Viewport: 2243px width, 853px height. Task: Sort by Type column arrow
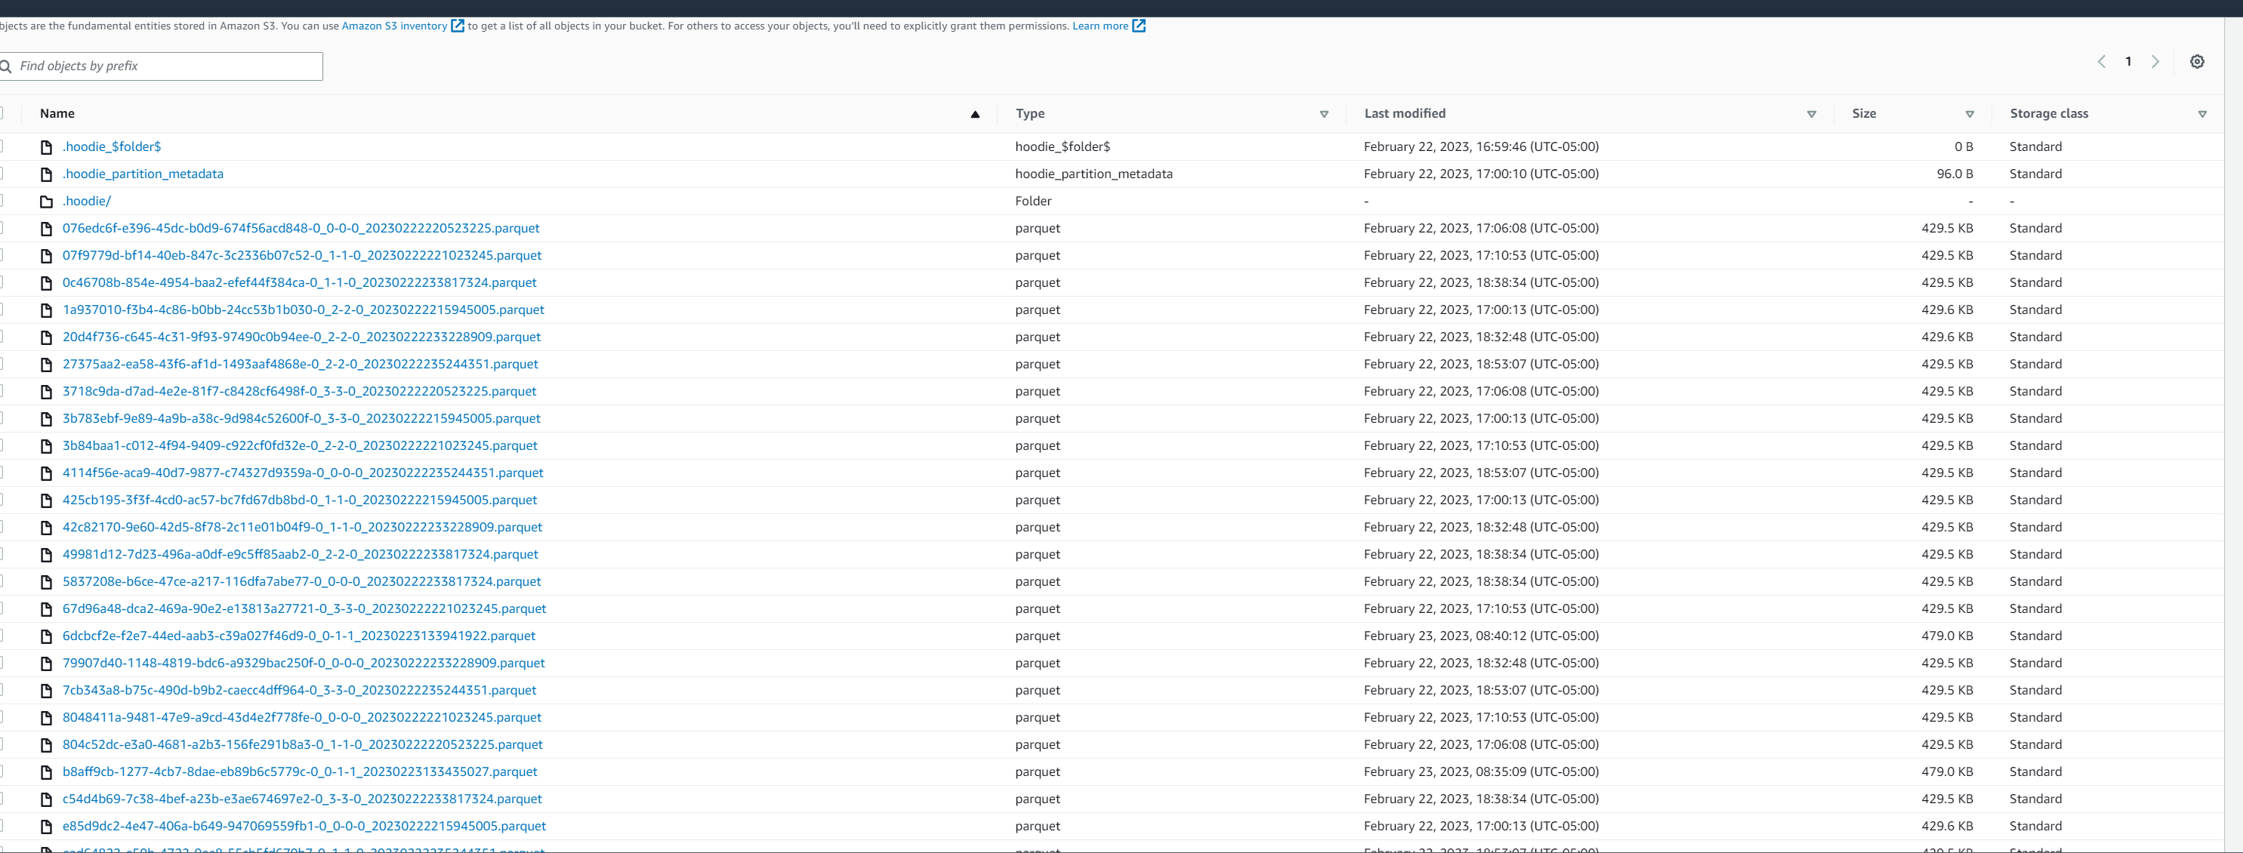(1323, 114)
